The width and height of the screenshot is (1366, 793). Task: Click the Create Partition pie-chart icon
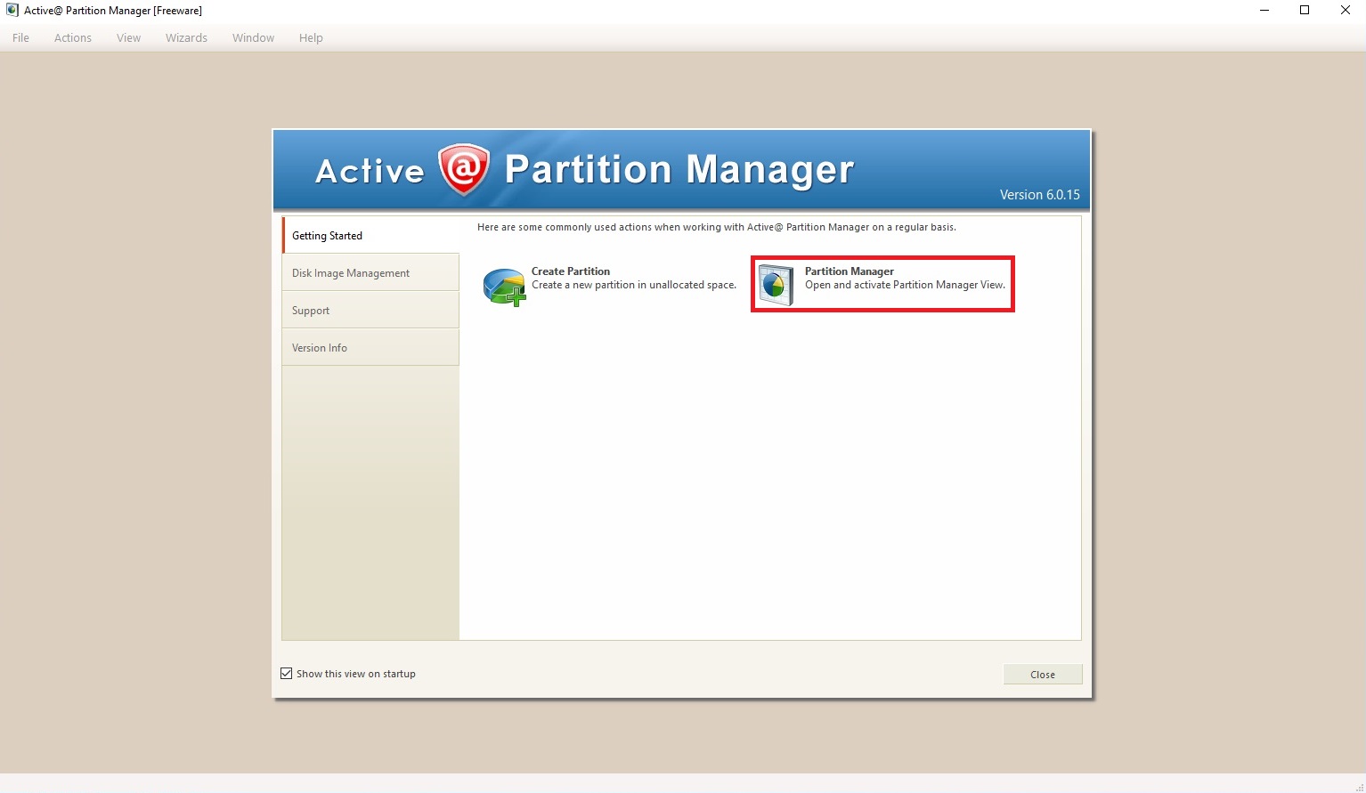504,287
